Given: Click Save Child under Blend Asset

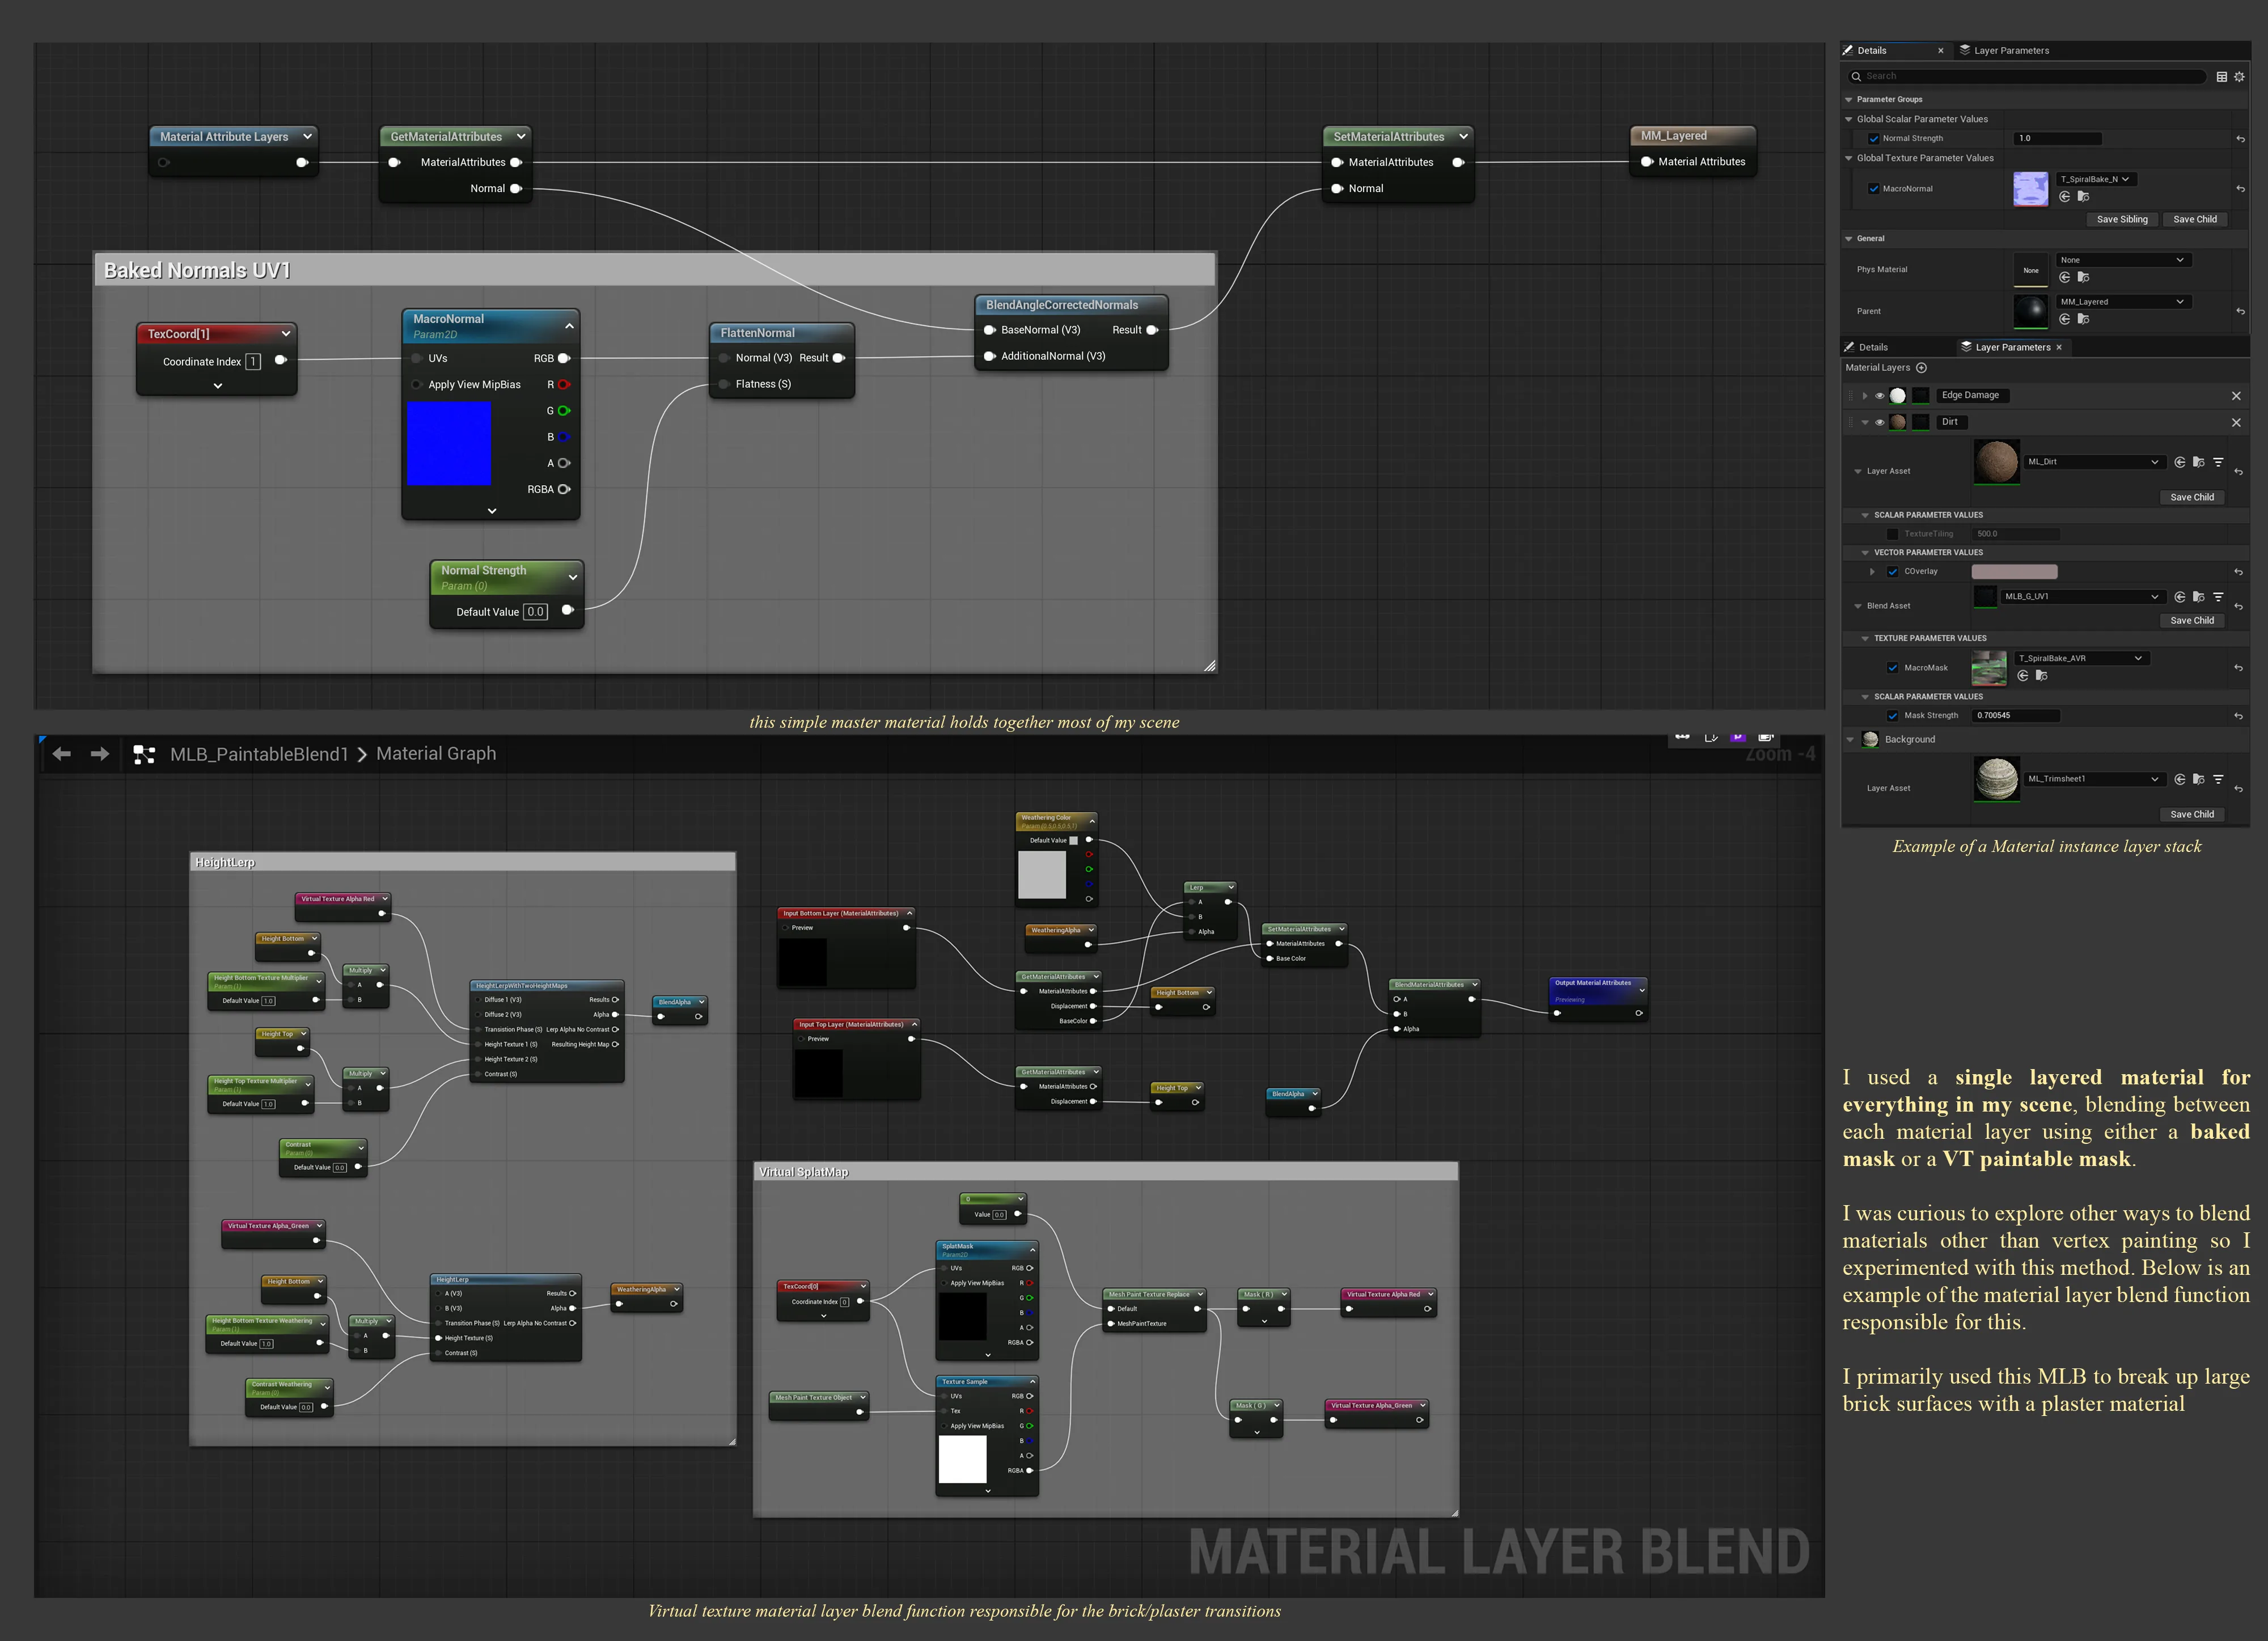Looking at the screenshot, I should (2192, 620).
